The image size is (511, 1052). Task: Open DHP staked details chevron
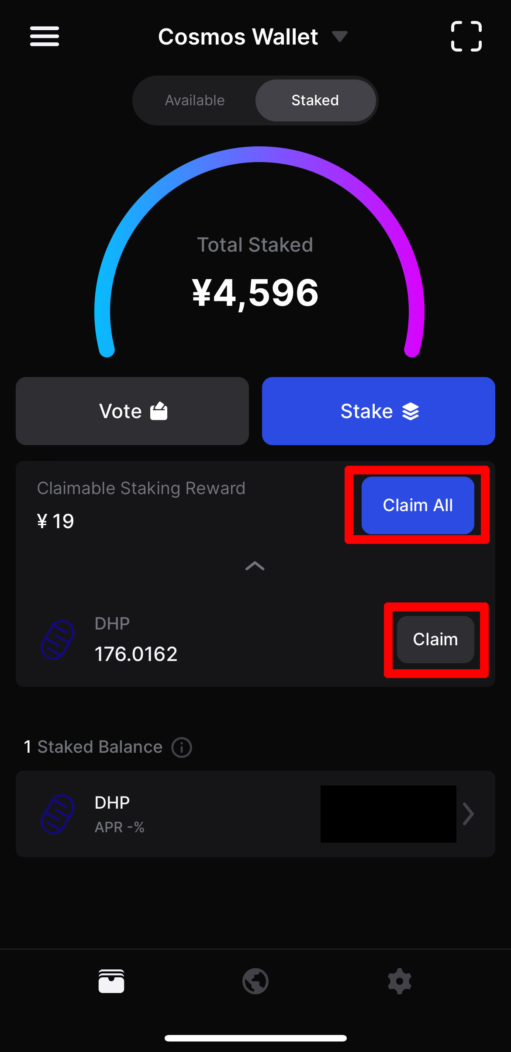[468, 814]
